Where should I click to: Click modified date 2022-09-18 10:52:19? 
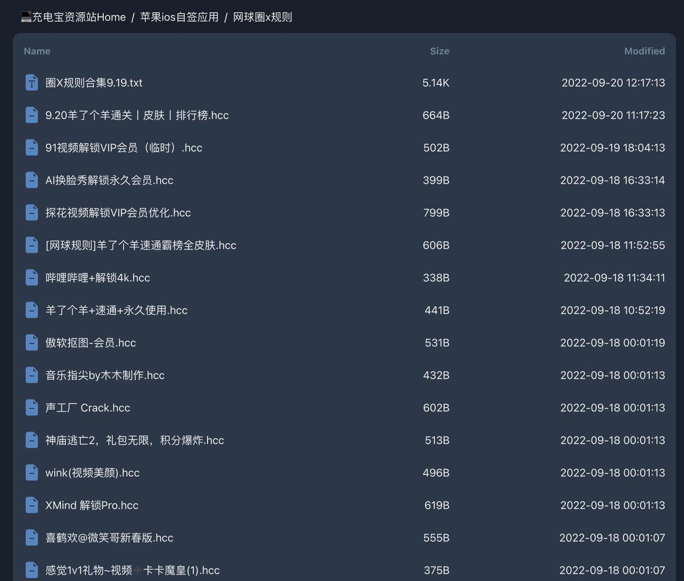(613, 310)
